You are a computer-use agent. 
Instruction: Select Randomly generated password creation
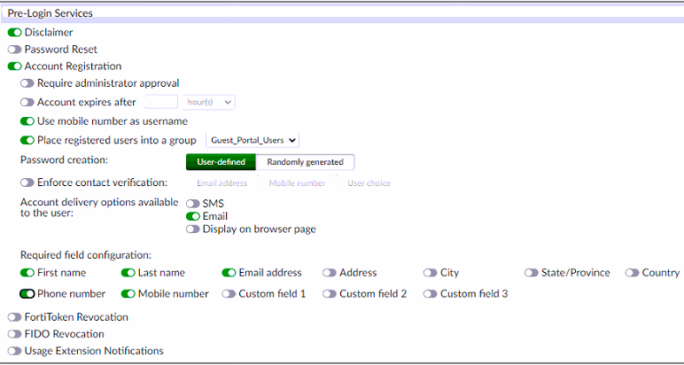305,162
